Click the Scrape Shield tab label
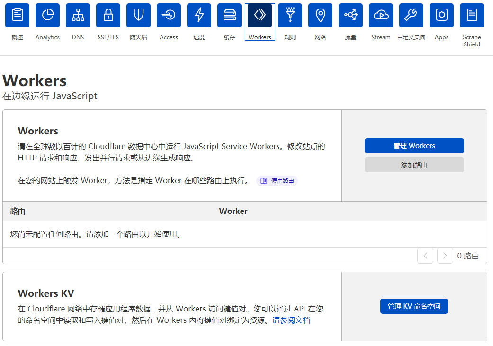Image resolution: width=493 pixels, height=346 pixels. coord(472,41)
